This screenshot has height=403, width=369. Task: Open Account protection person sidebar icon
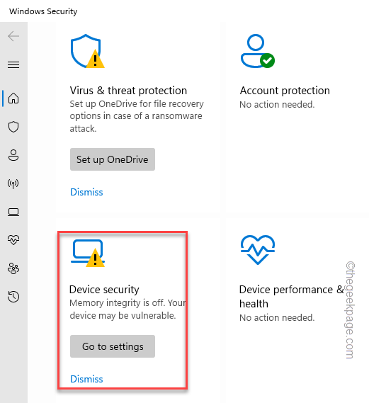pyautogui.click(x=13, y=155)
